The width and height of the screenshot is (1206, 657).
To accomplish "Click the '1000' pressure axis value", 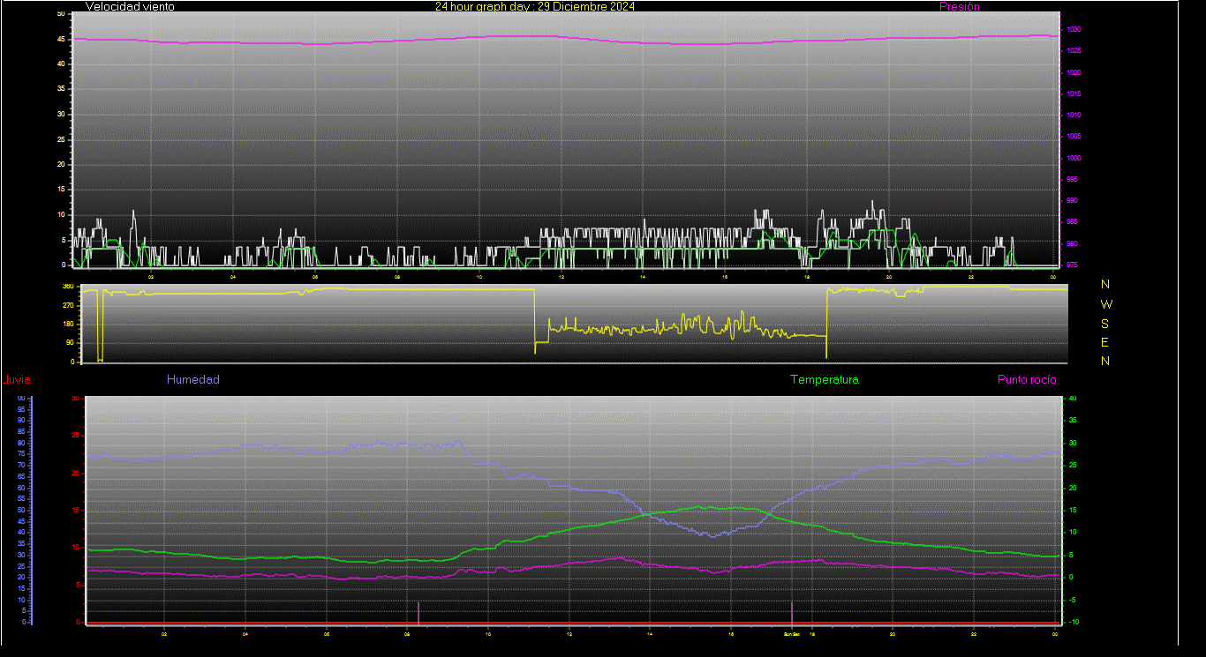I will click(x=1074, y=158).
